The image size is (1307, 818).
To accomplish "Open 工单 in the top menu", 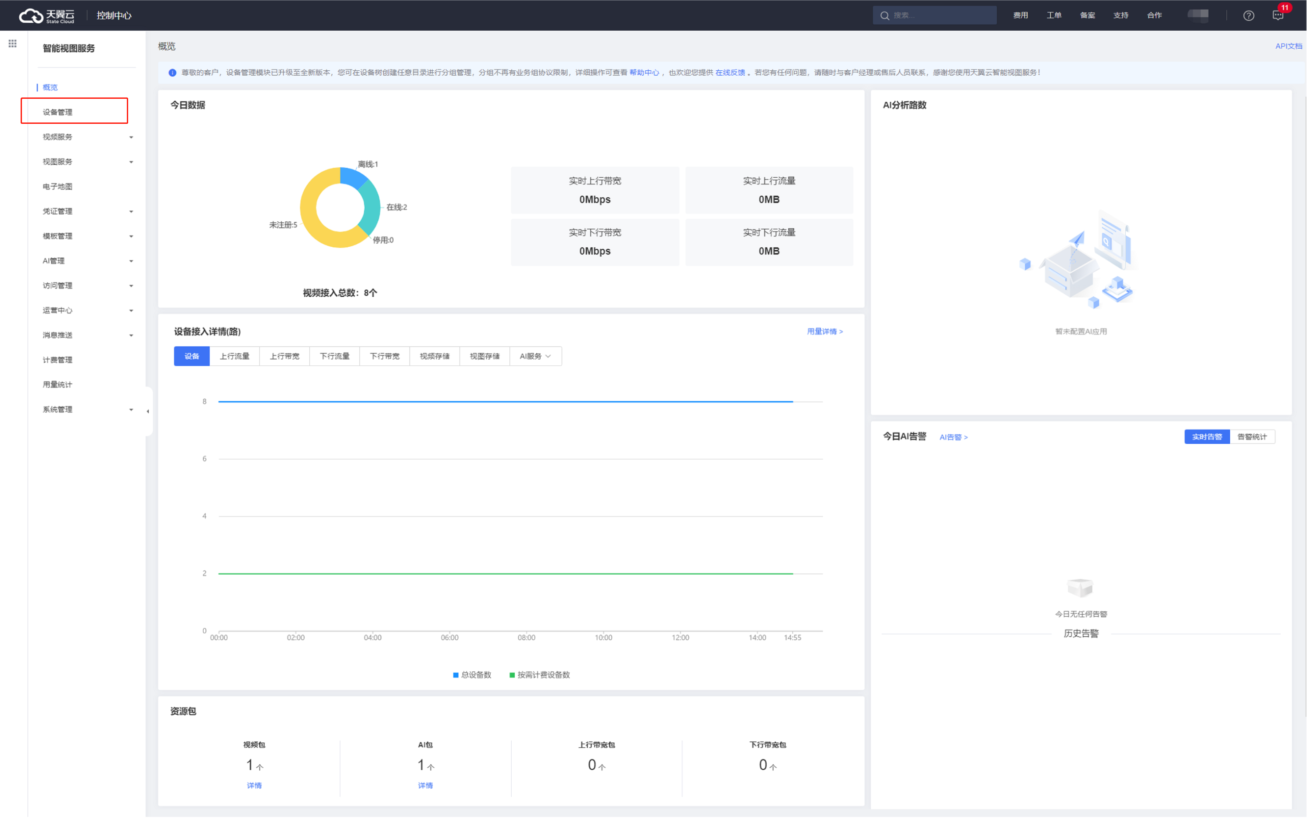I will point(1054,15).
